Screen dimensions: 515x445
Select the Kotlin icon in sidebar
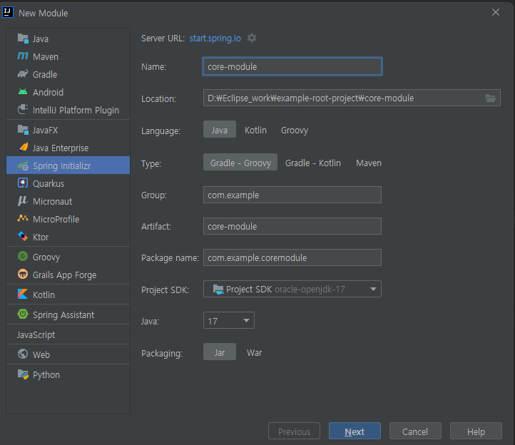[x=23, y=295]
